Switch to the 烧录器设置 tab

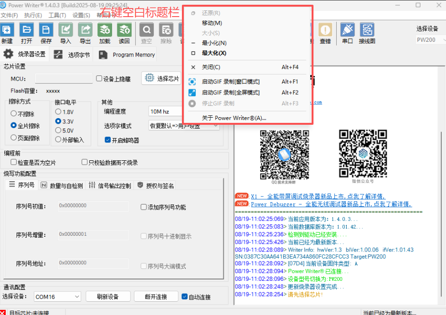[x=25, y=54]
